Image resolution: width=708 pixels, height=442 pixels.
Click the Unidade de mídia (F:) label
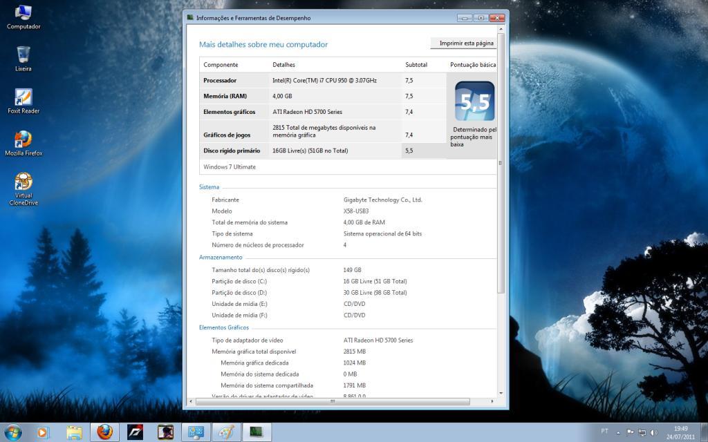[x=239, y=315]
